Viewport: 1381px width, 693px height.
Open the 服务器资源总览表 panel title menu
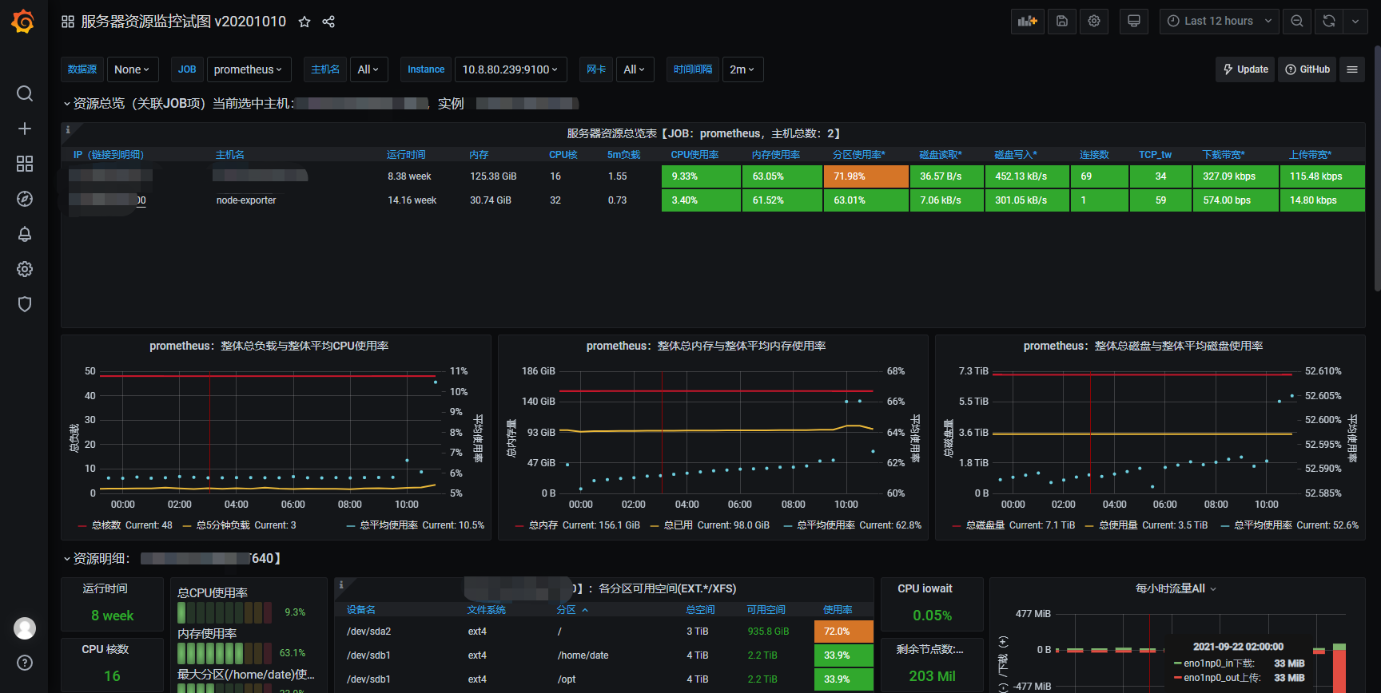click(704, 133)
